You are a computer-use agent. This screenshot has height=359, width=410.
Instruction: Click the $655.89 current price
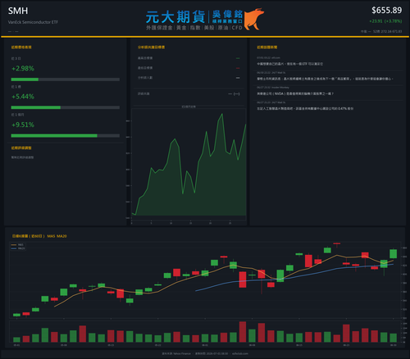(386, 11)
